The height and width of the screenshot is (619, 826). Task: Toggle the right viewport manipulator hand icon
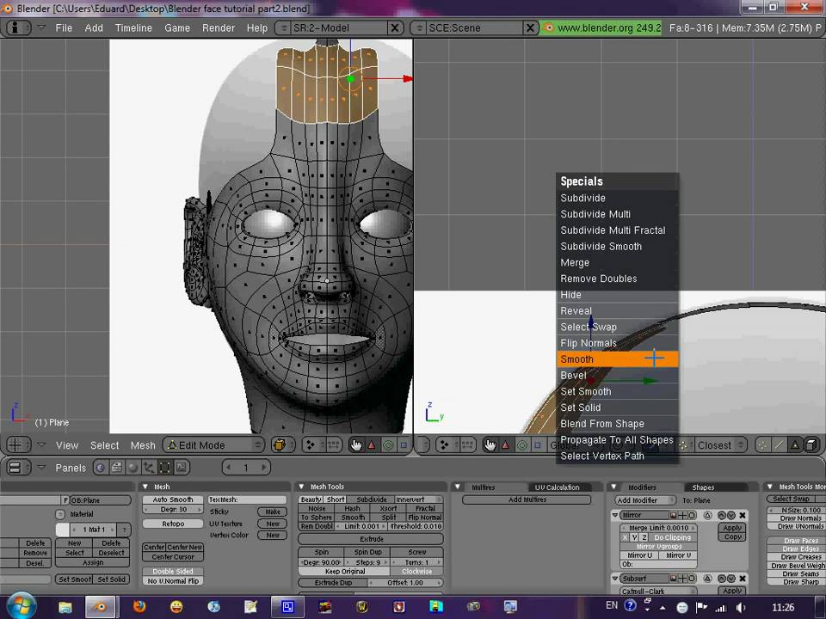[x=490, y=445]
